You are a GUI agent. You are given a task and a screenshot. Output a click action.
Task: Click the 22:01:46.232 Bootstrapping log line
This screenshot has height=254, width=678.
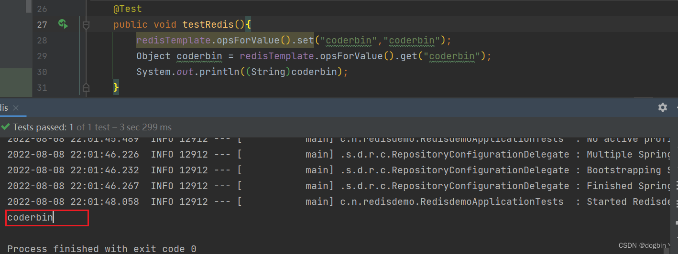(339, 170)
